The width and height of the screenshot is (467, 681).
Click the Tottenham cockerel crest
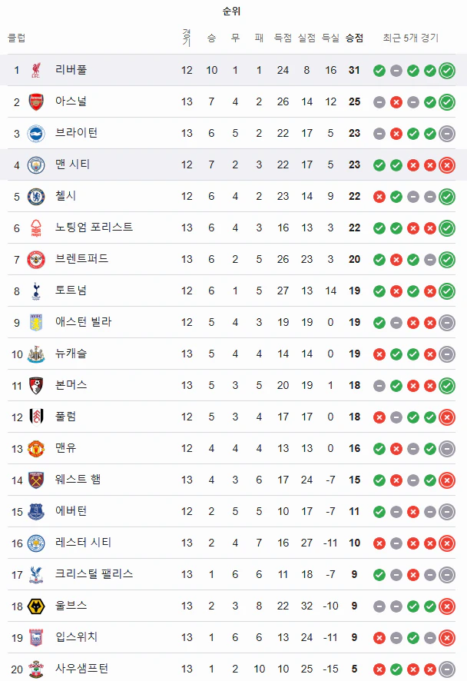tap(36, 291)
